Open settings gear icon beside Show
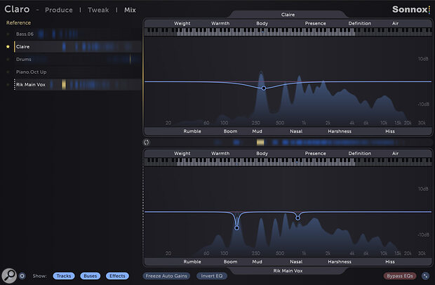The height and width of the screenshot is (285, 435). [x=22, y=276]
